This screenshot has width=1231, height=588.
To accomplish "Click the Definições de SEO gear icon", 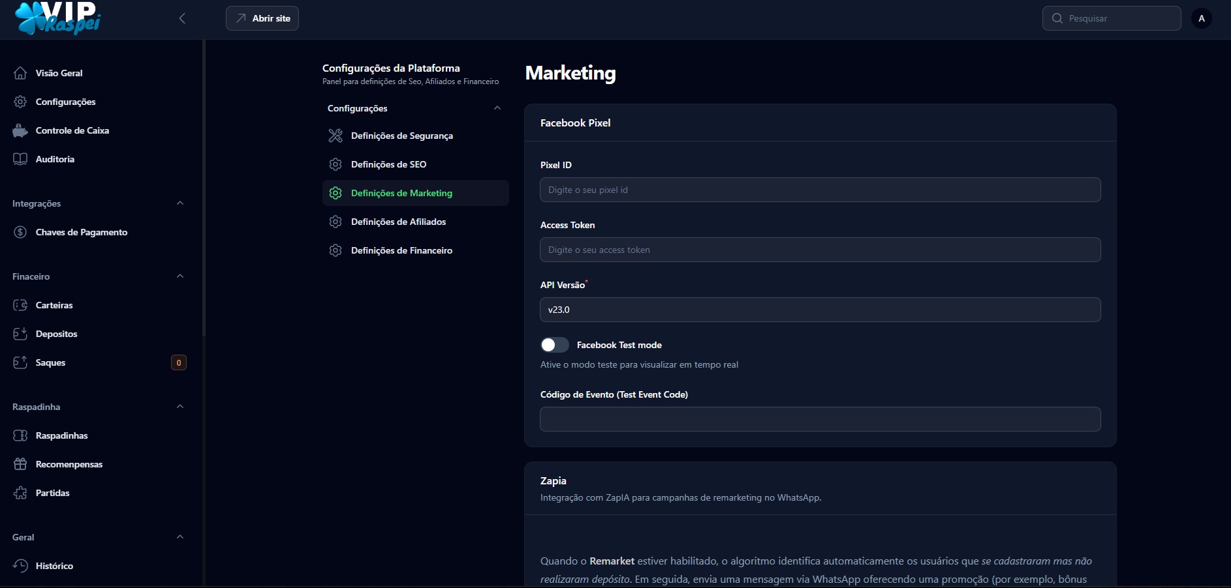I will point(335,164).
